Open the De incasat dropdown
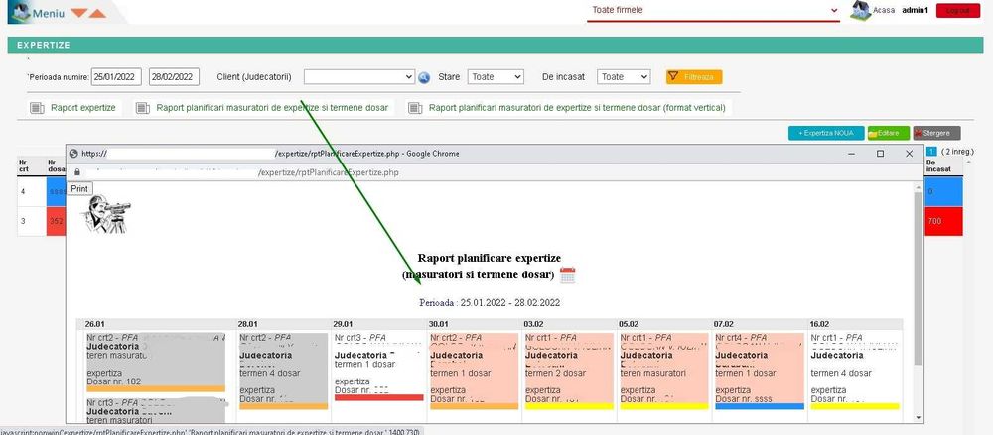This screenshot has width=993, height=435. 624,77
